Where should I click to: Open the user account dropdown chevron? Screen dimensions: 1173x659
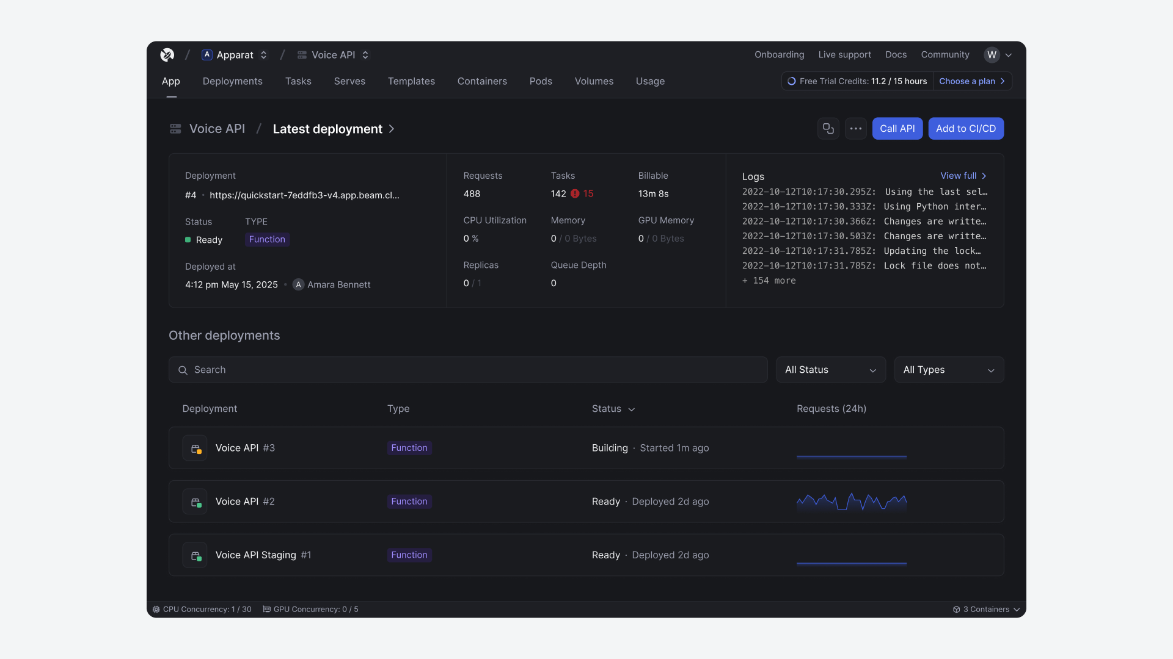1009,55
